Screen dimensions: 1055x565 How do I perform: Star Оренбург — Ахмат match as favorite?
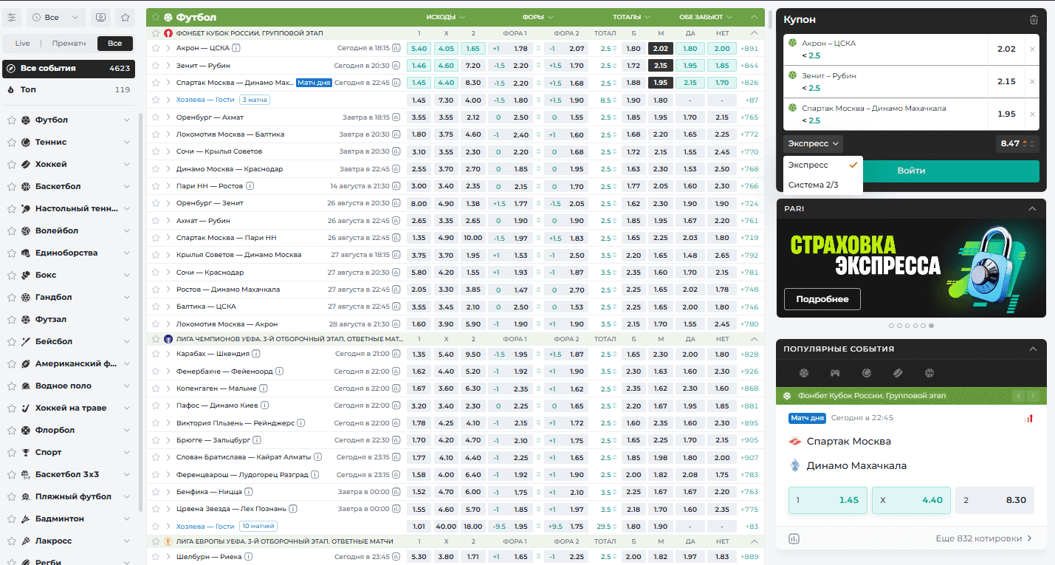click(x=156, y=117)
